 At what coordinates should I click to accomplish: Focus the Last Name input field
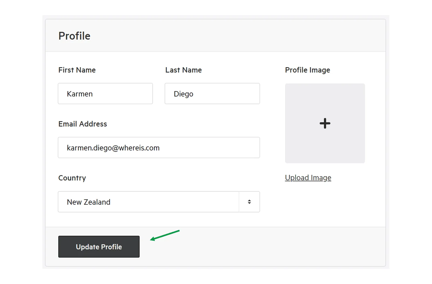coord(212,93)
